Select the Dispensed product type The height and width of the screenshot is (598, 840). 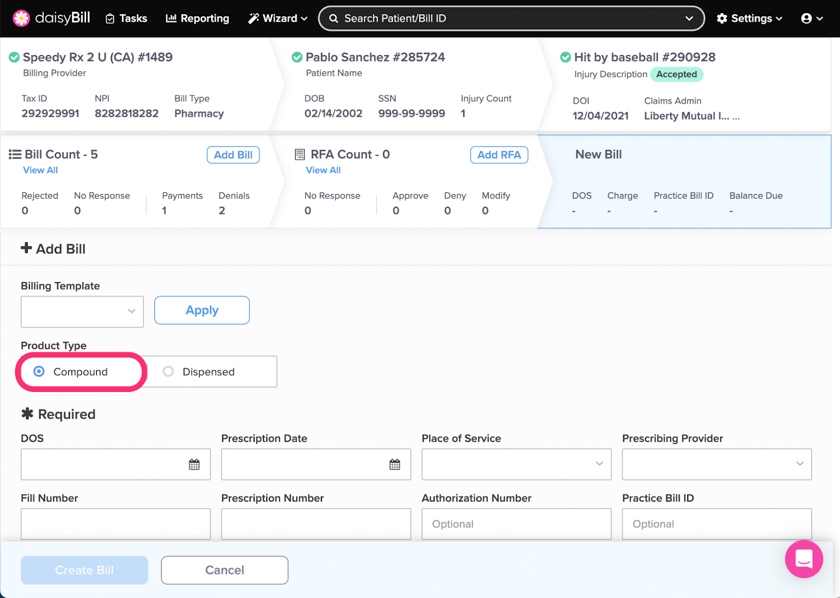pos(211,371)
